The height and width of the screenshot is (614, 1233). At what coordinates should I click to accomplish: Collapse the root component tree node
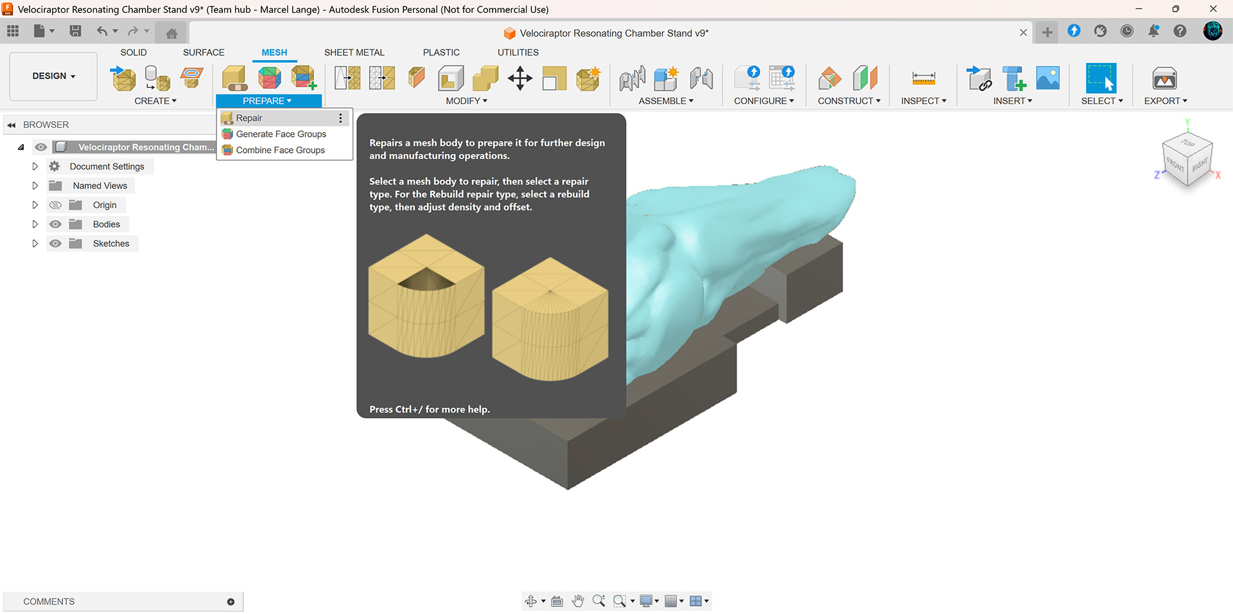point(21,147)
